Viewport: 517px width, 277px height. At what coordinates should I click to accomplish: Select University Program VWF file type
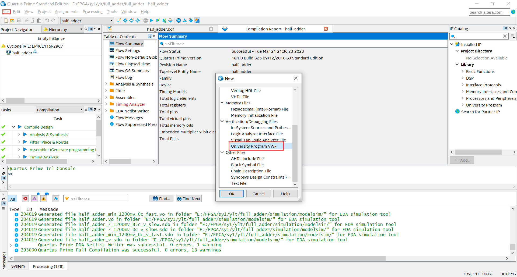254,146
